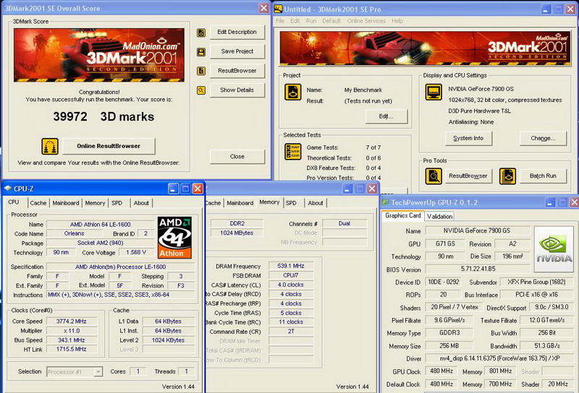
Task: Click the display monitor icon
Action: [434, 92]
